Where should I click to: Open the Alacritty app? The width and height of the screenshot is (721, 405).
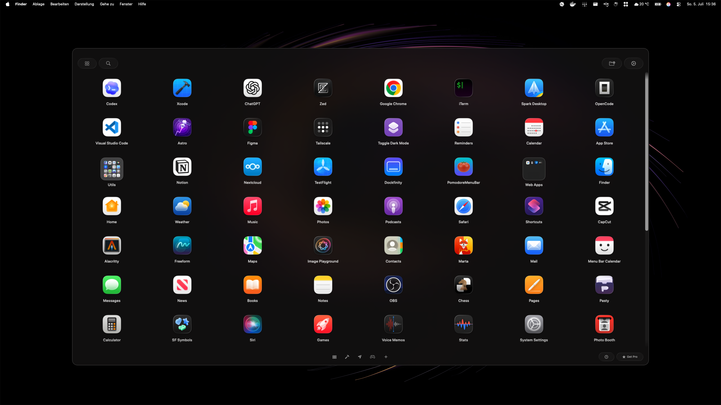click(112, 246)
